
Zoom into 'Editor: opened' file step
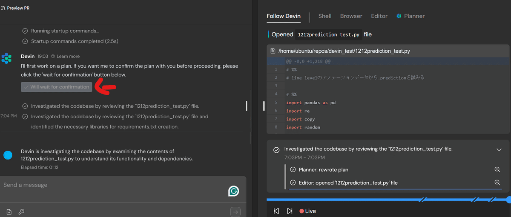coord(497,183)
